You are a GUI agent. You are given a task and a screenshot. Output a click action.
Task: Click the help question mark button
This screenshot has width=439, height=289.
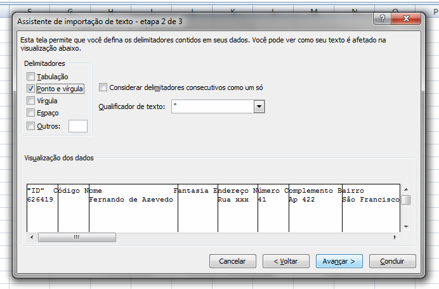pyautogui.click(x=383, y=20)
